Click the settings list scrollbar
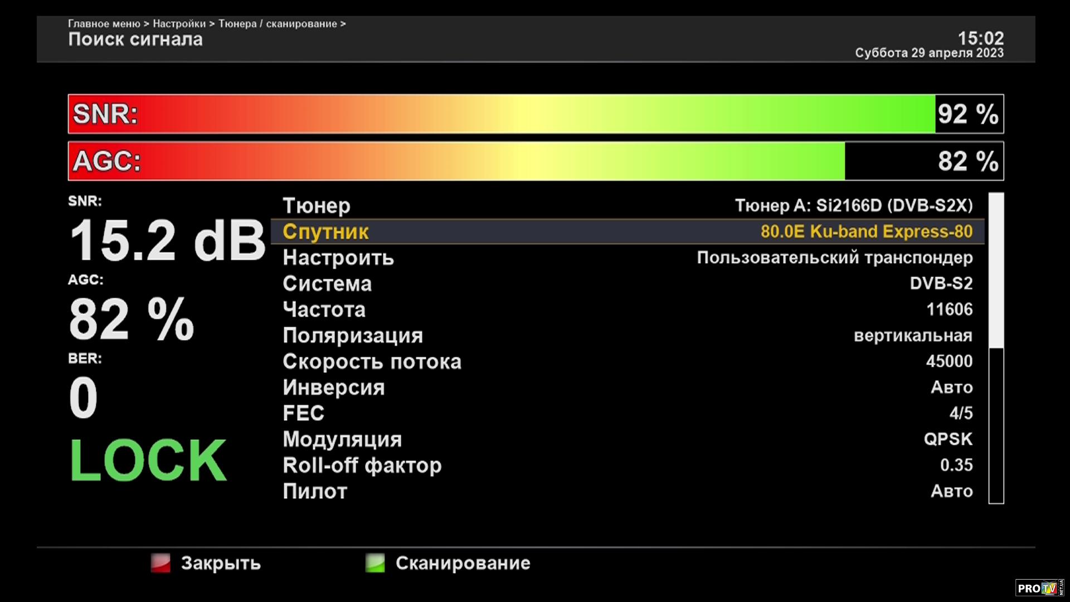The image size is (1070, 602). (996, 270)
